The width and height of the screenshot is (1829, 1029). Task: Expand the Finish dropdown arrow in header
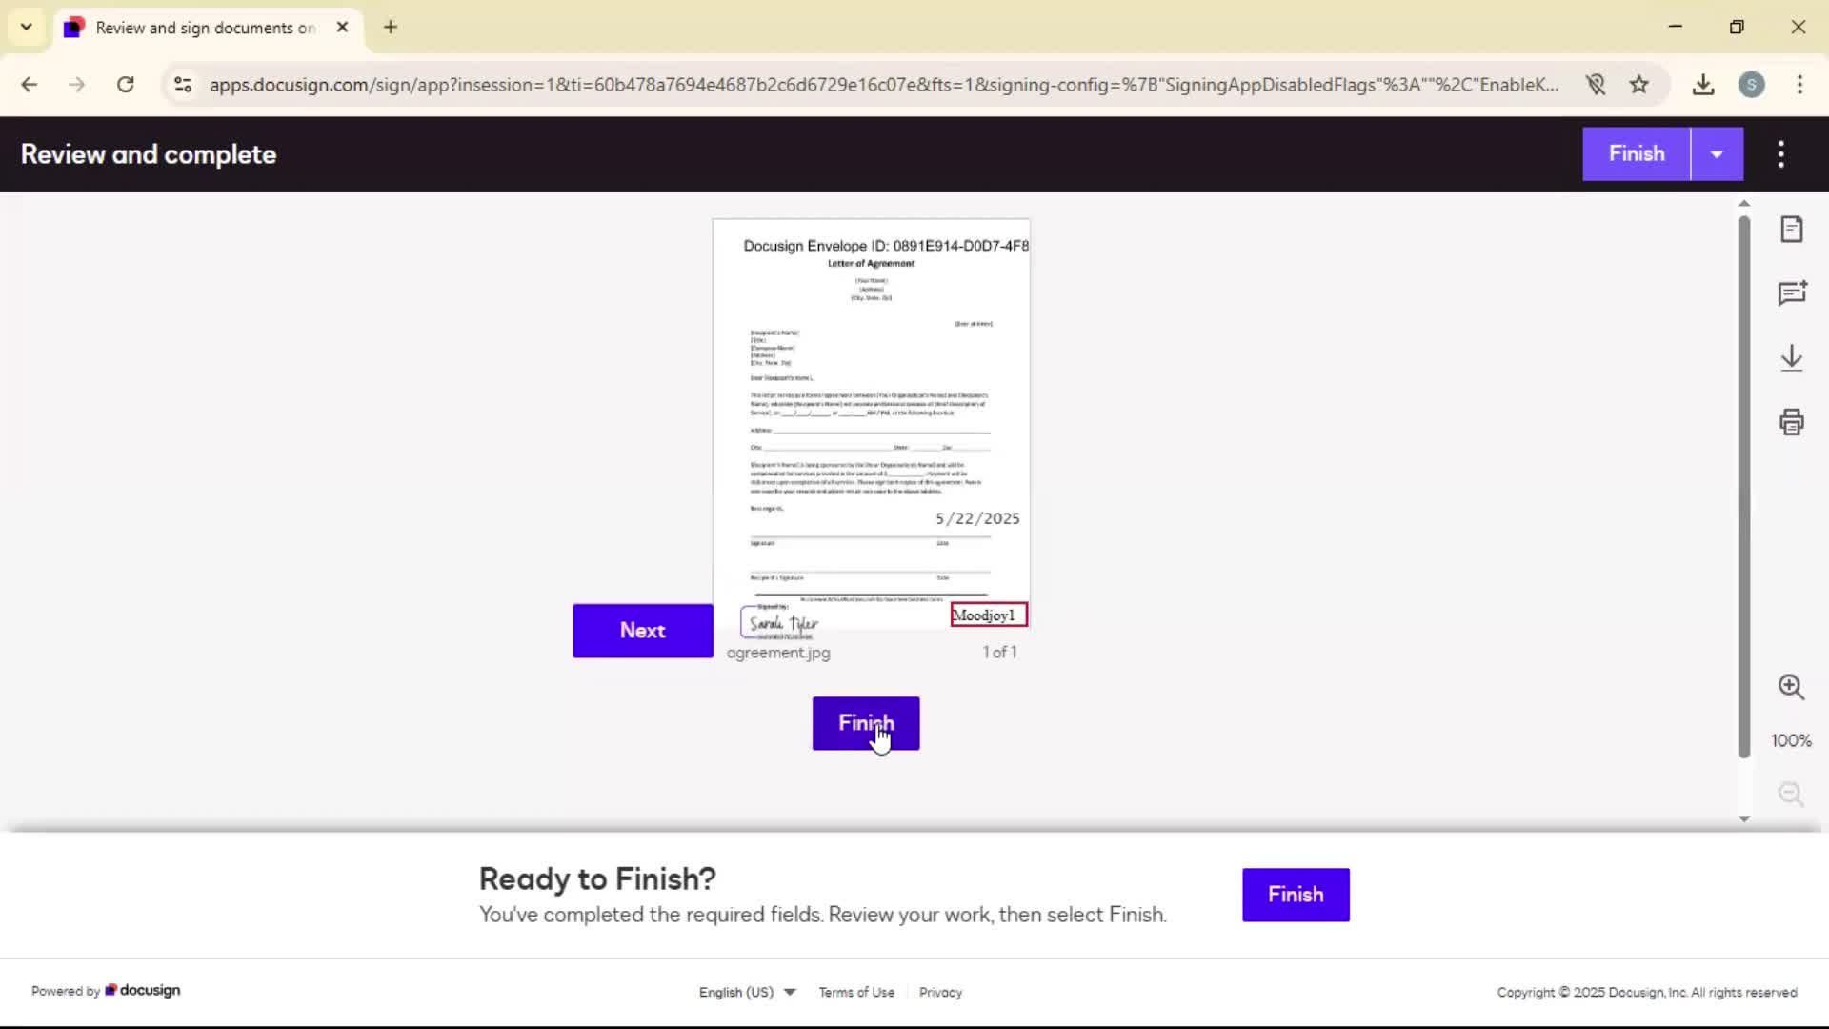[1717, 154]
